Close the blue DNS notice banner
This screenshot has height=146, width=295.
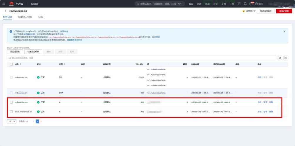(x=284, y=31)
